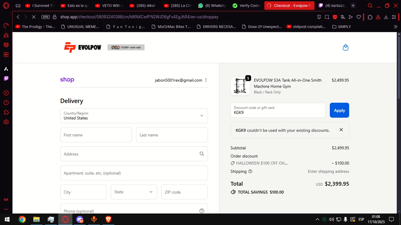Show hidden system tray icons chevron
This screenshot has height=225, width=401.
click(x=317, y=219)
